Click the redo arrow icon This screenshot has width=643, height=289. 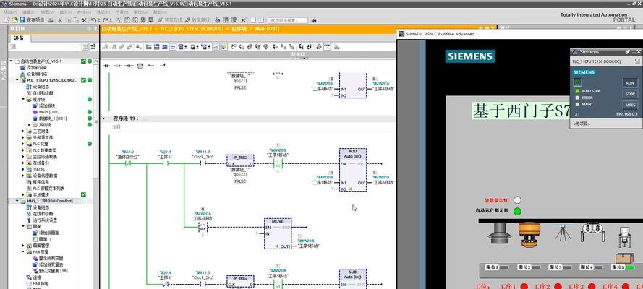point(106,20)
